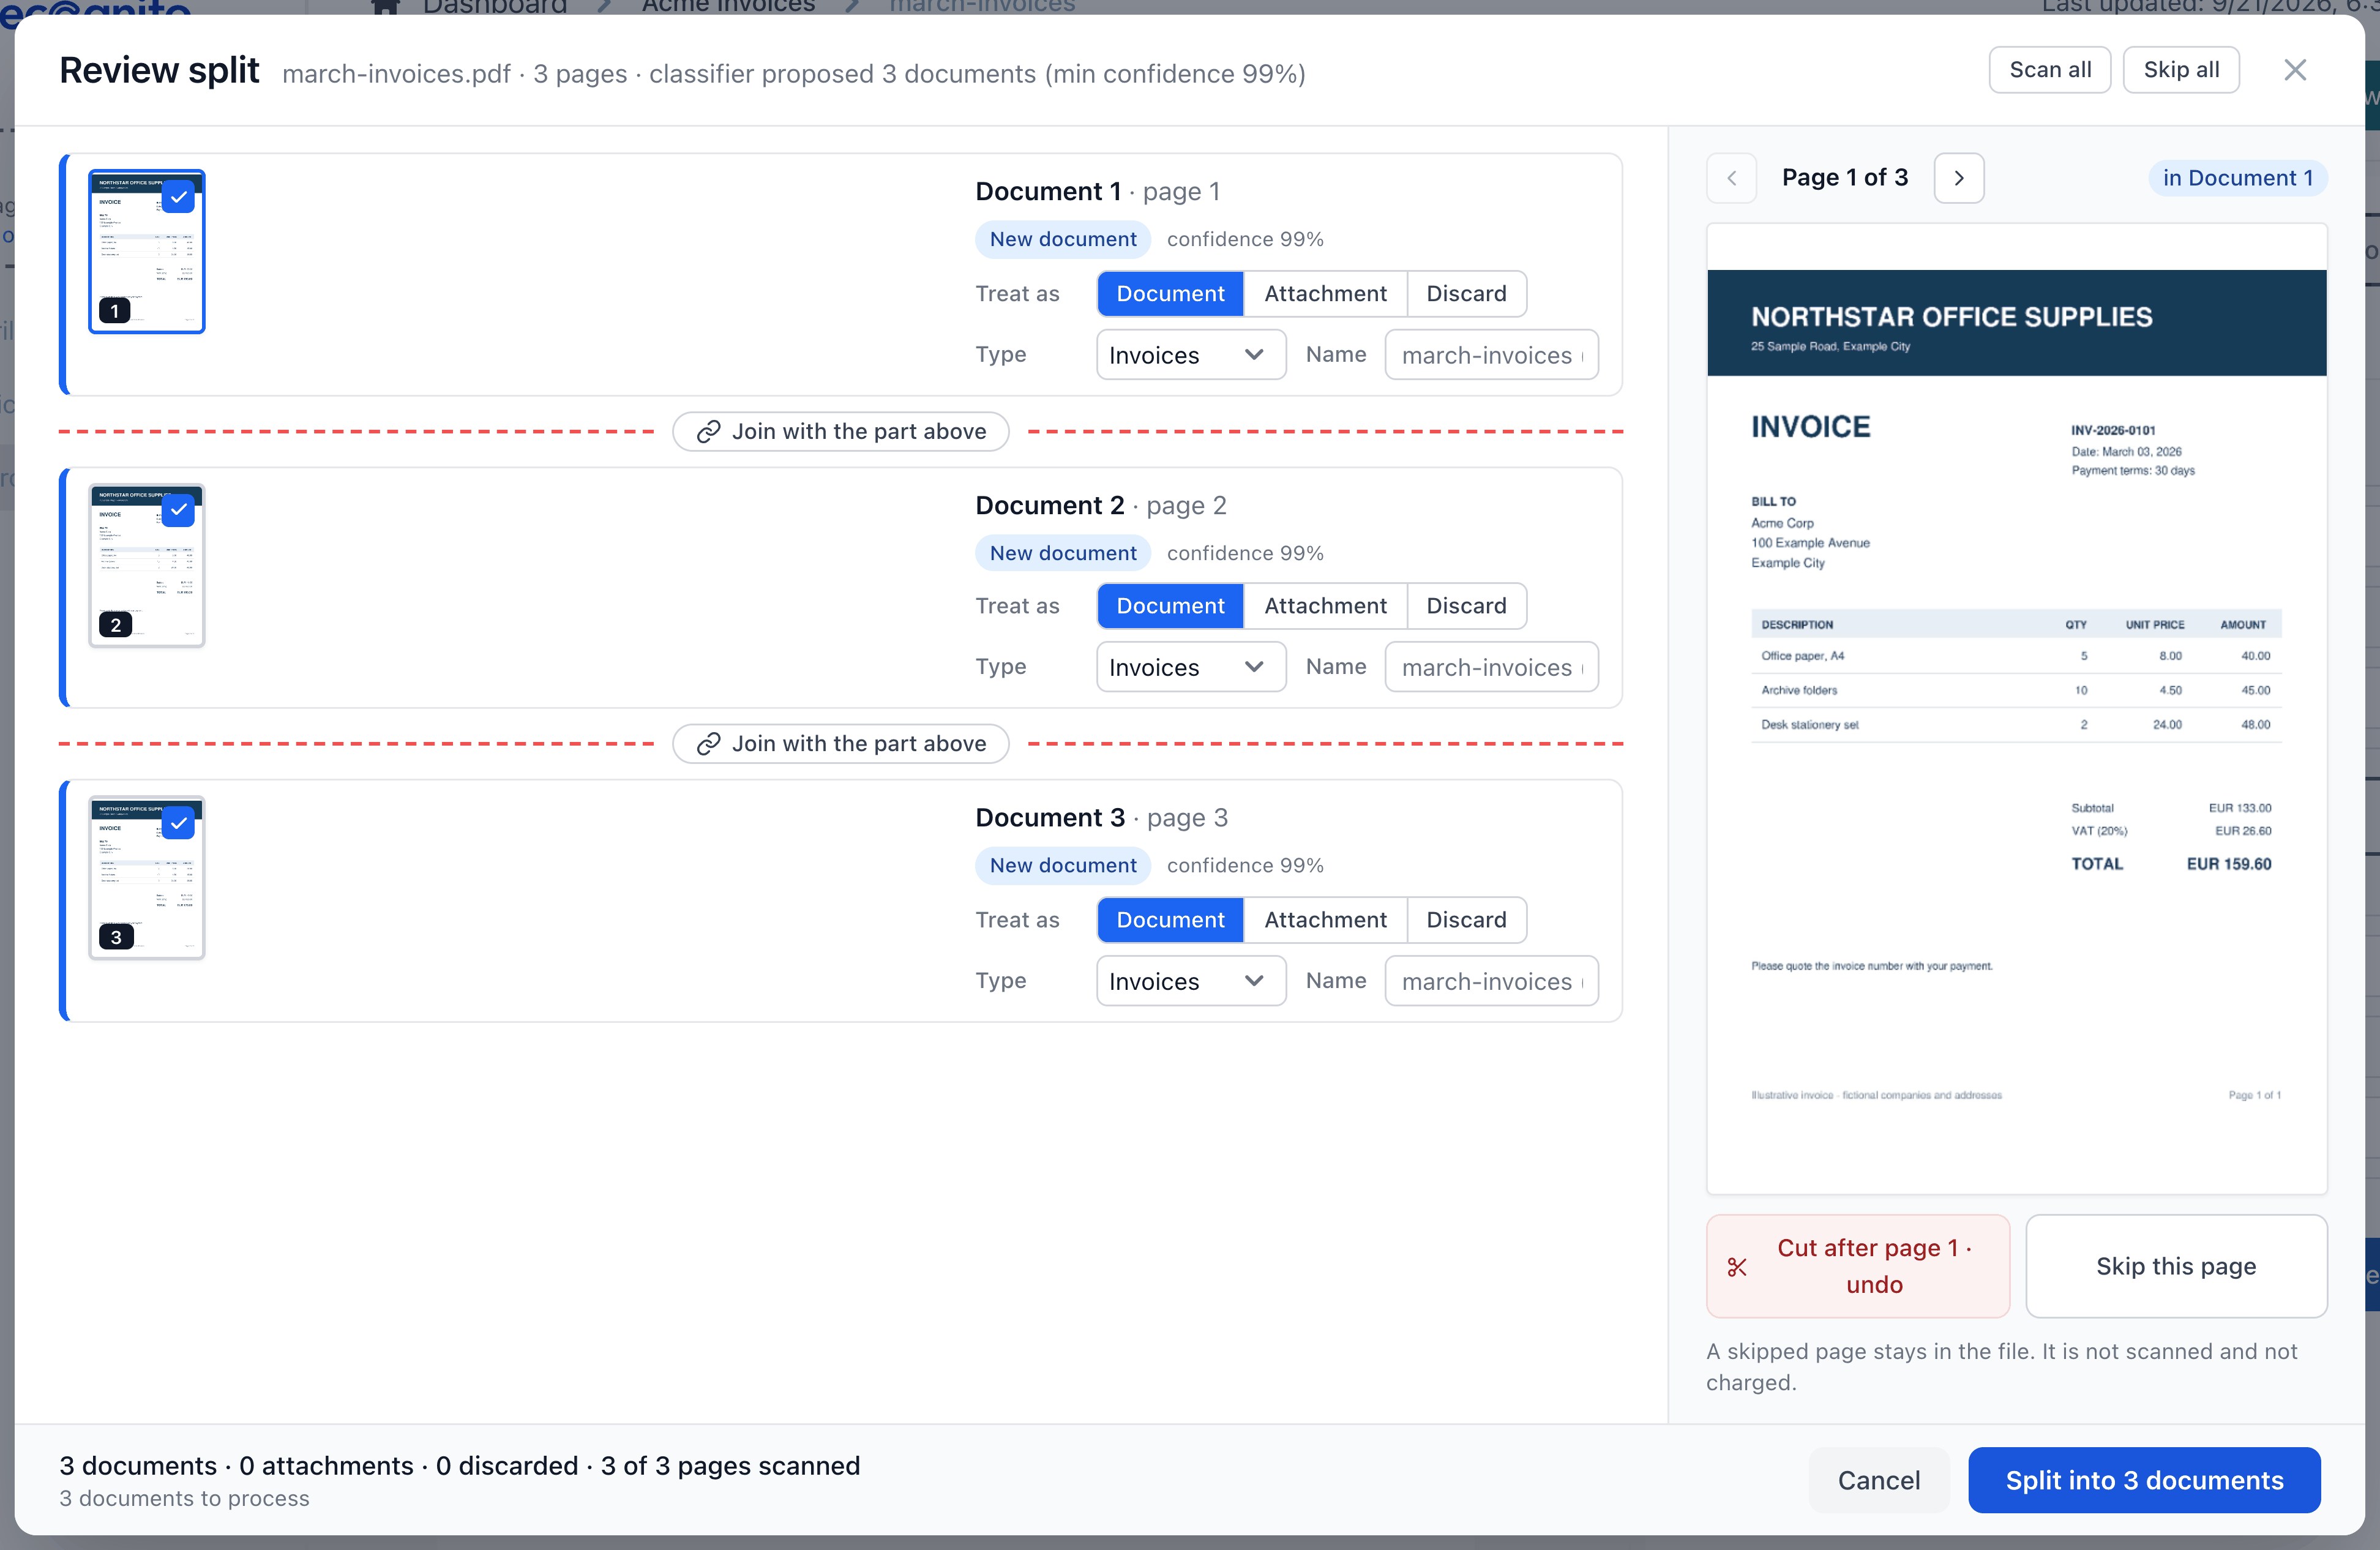Cancel the split review

pyautogui.click(x=1879, y=1480)
